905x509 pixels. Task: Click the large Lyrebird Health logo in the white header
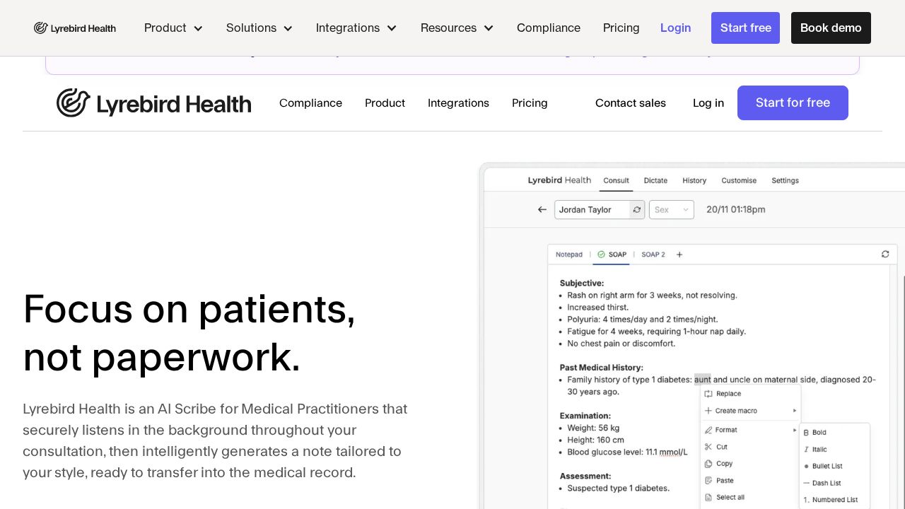tap(153, 103)
